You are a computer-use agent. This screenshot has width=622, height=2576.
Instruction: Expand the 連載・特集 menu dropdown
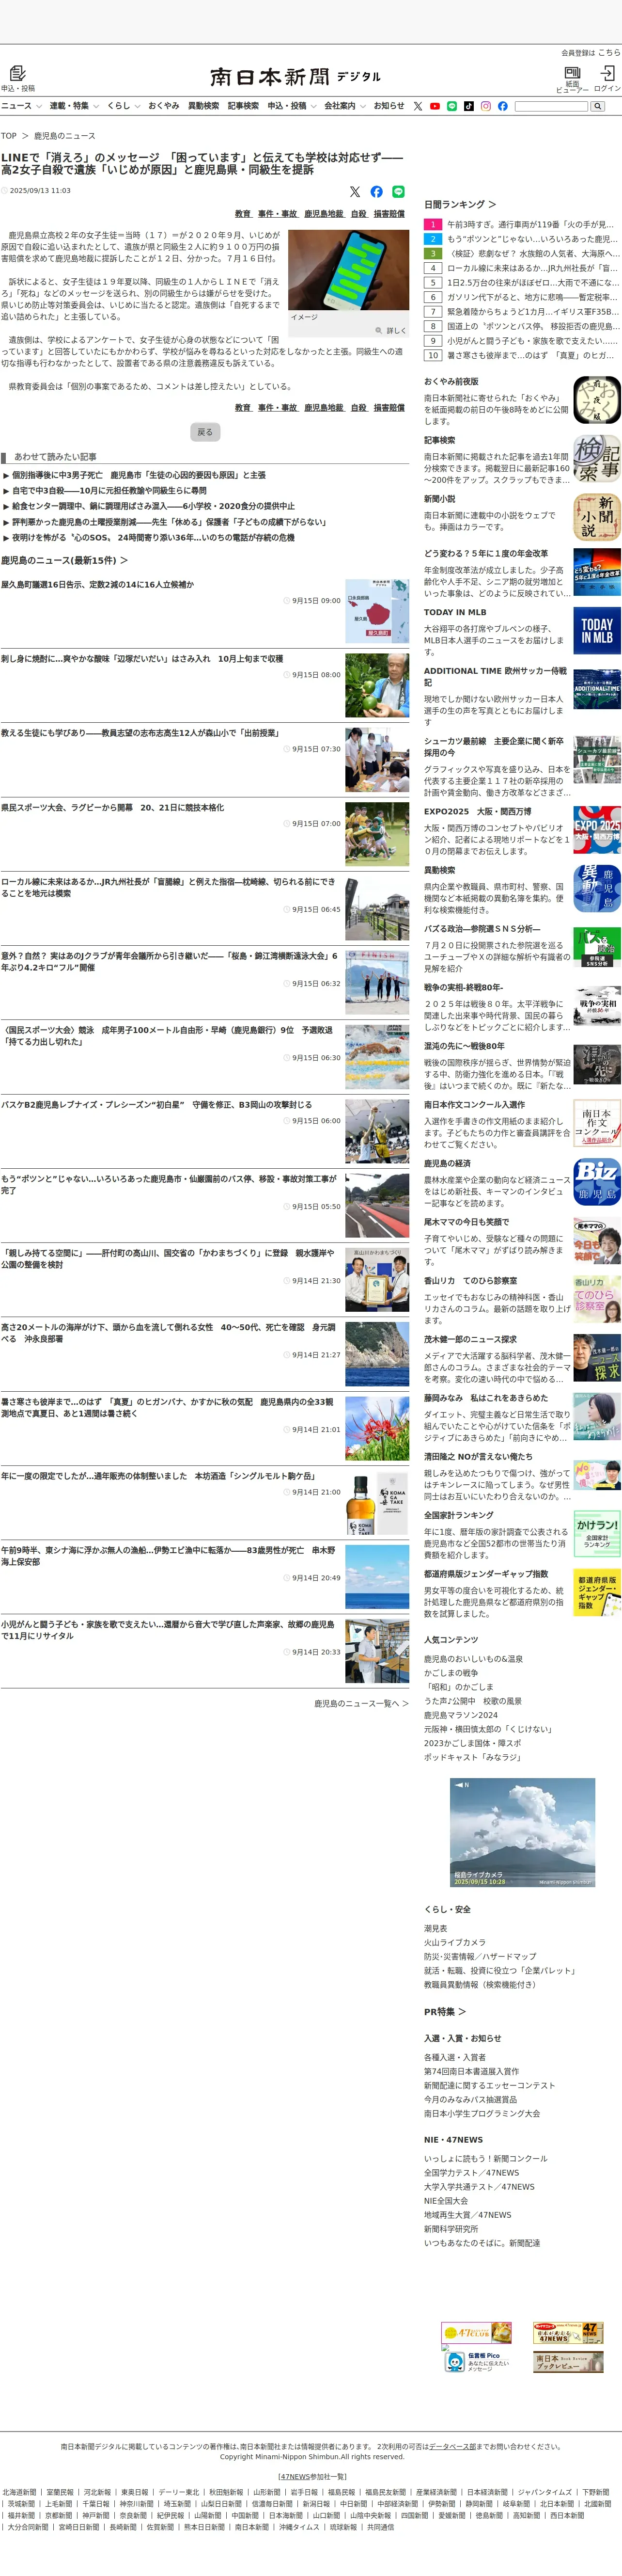(x=75, y=106)
